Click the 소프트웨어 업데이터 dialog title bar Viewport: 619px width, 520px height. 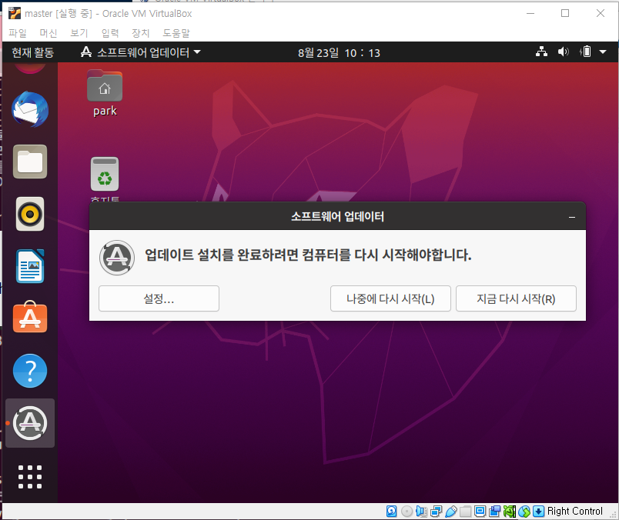[x=337, y=216]
